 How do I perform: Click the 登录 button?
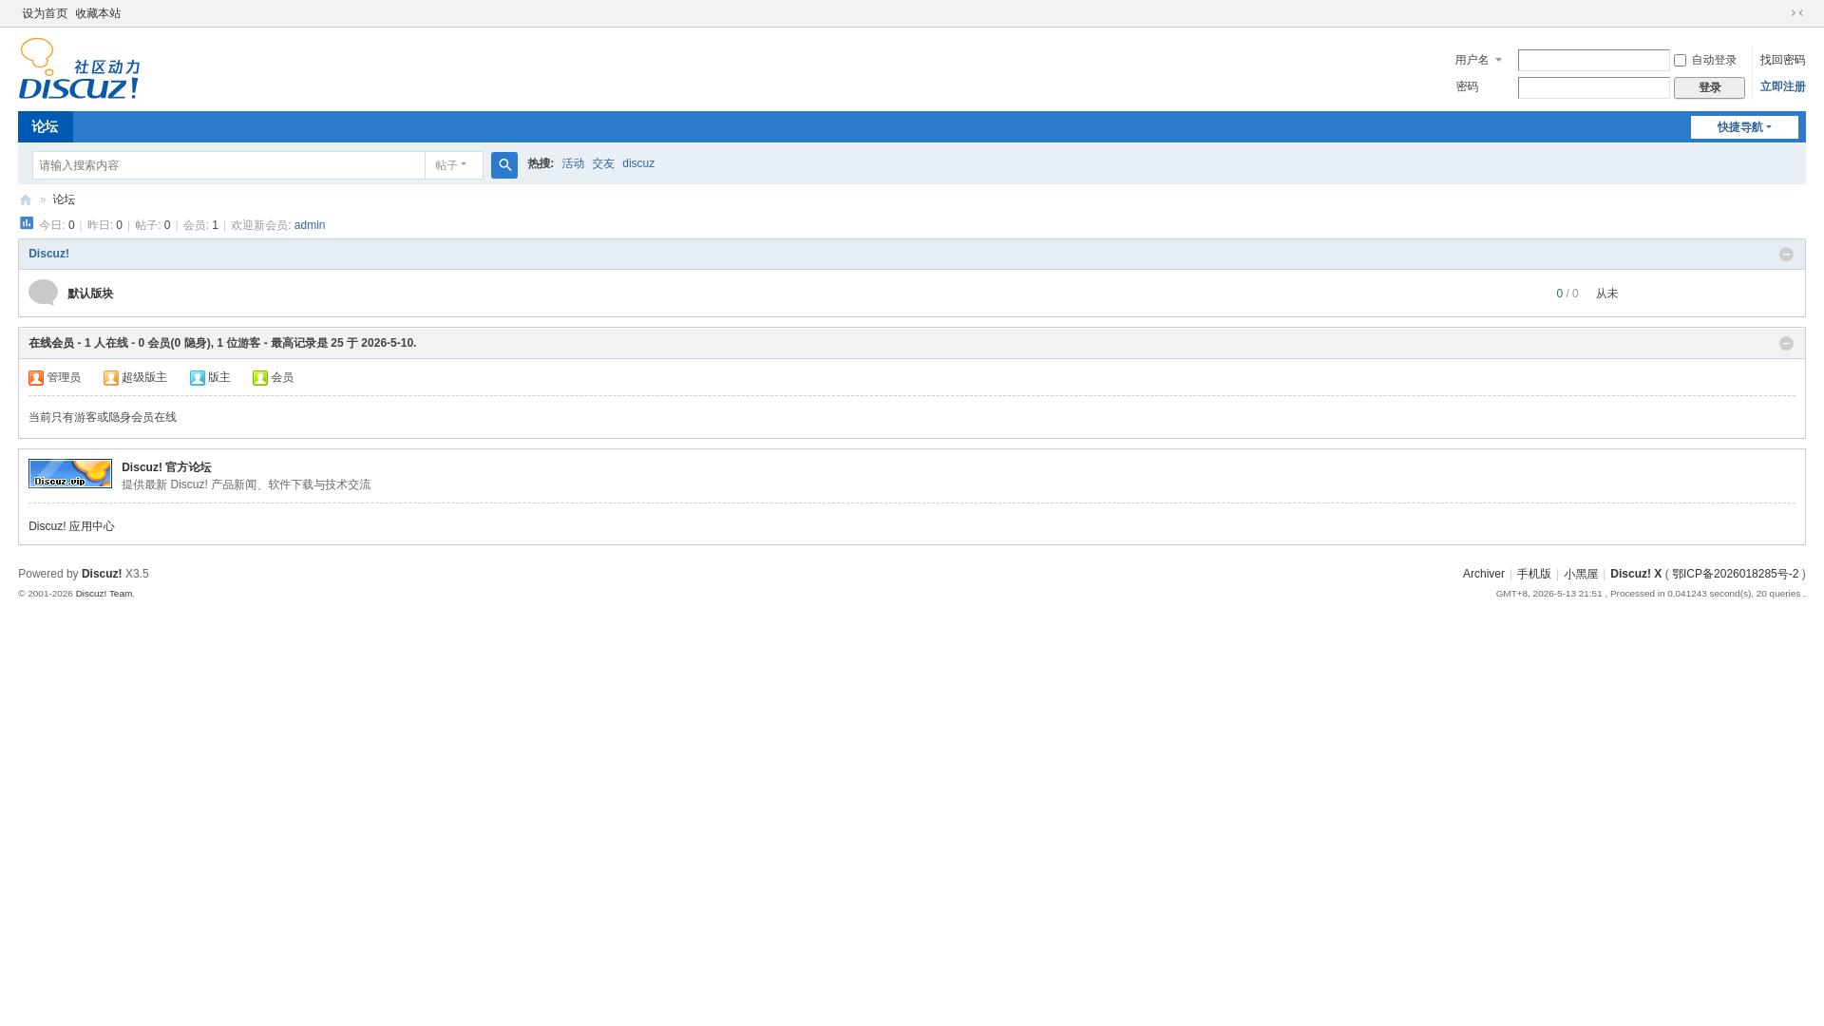tap(1709, 87)
